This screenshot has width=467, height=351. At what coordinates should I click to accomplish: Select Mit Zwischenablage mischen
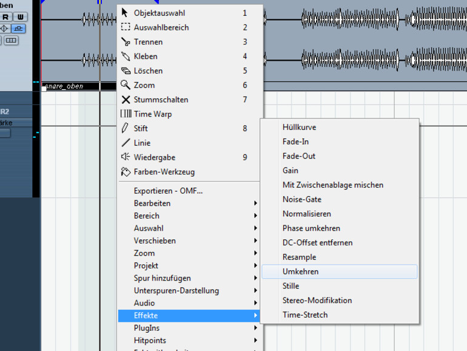pos(340,185)
